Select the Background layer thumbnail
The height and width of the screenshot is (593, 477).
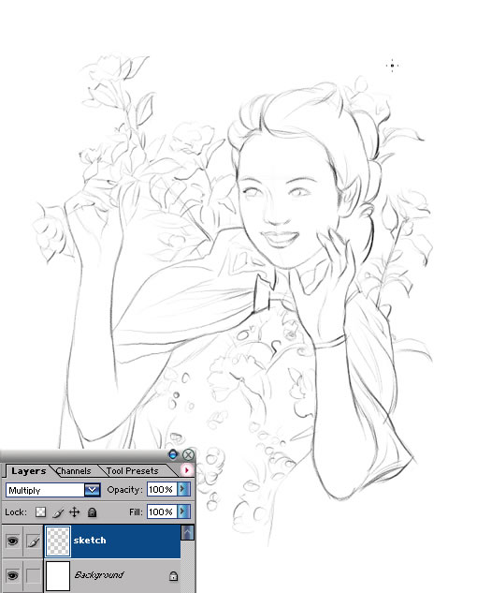tap(58, 576)
